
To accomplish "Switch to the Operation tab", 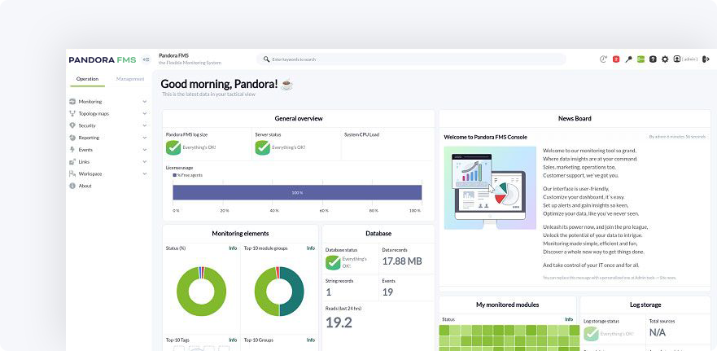I will point(87,79).
